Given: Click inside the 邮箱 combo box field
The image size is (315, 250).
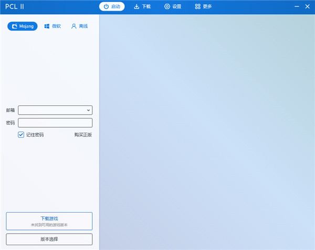Looking at the screenshot, I should click(51, 110).
